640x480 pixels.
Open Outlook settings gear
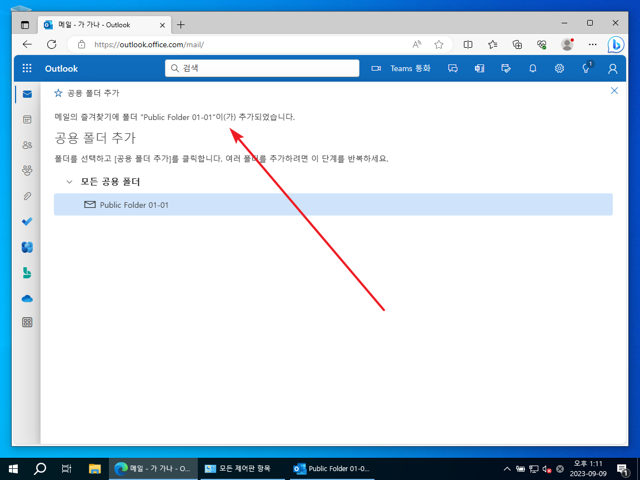point(559,68)
